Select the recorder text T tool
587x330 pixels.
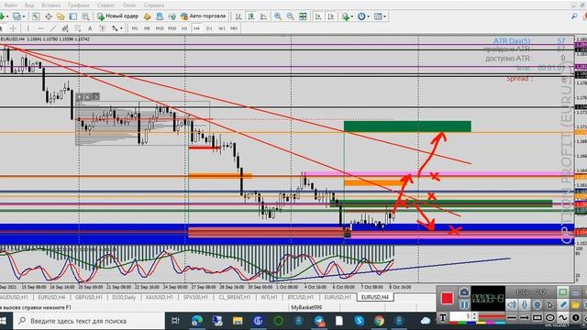click(x=442, y=318)
